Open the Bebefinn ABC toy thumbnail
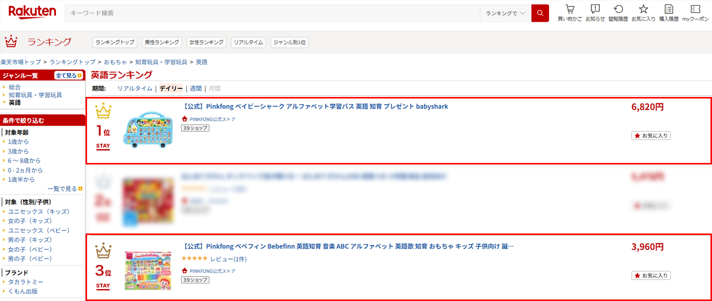This screenshot has height=301, width=712. (x=148, y=270)
